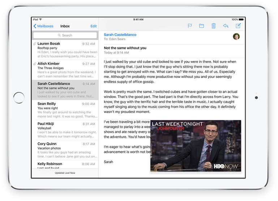Tap the Last Week Tonight video overlay
The image size is (278, 201).
click(196, 146)
